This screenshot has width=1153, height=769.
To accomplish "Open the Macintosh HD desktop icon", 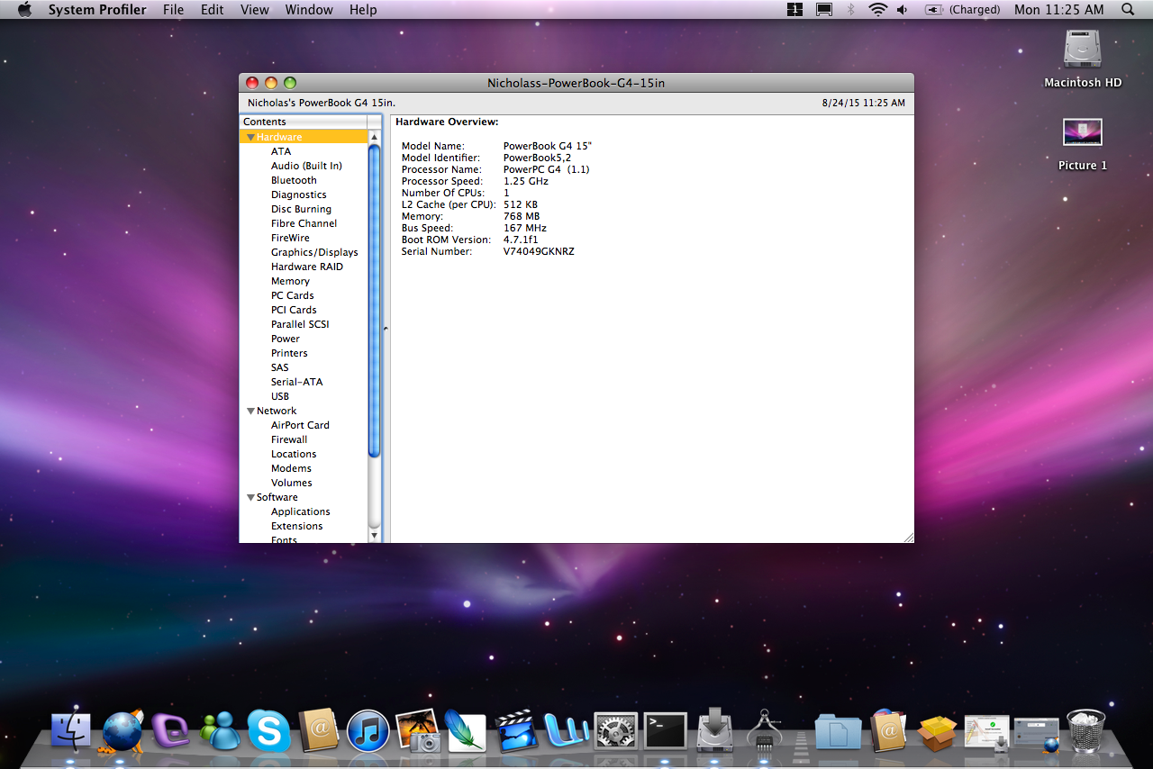I will click(1082, 50).
